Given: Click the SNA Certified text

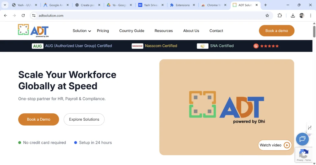Looking at the screenshot, I should click(x=222, y=46).
